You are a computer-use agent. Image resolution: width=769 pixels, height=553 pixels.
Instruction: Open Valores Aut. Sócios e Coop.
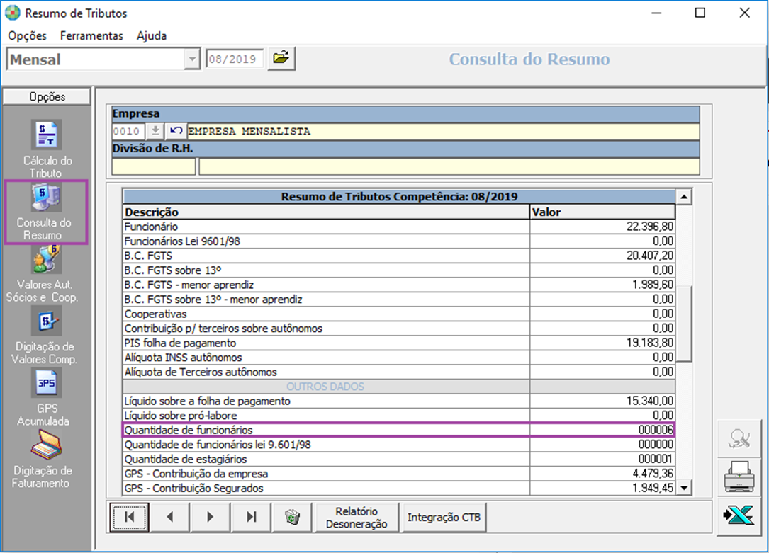click(43, 274)
